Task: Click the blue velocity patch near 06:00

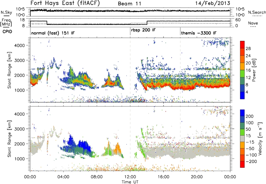Action: pos(84,145)
